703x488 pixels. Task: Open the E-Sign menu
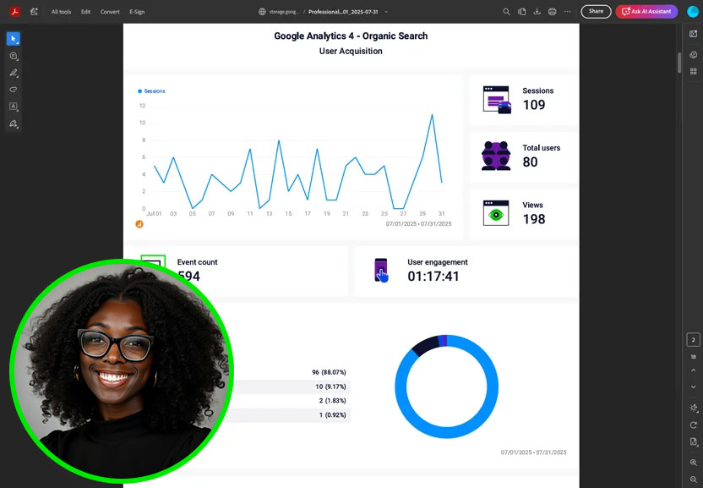pyautogui.click(x=137, y=12)
